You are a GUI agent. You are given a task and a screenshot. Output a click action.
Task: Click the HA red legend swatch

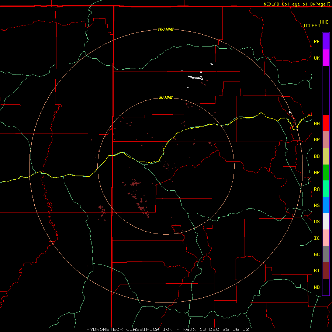click(x=326, y=123)
